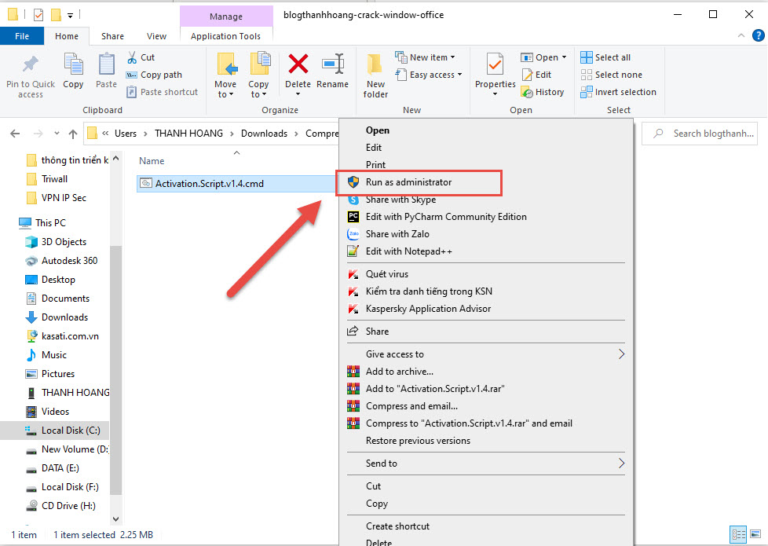Click the New folder icon
The image size is (768, 546).
point(375,75)
